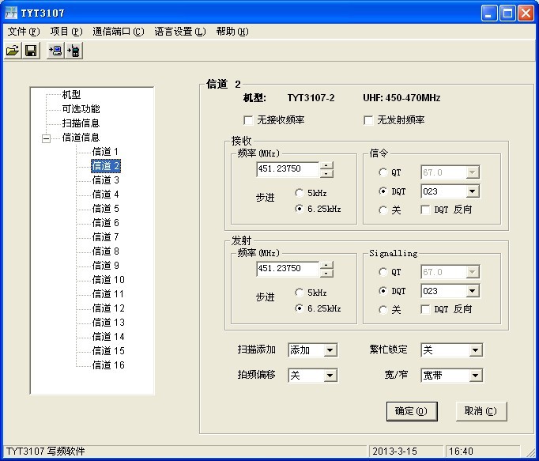Open the 文件(F) menu
539x461 pixels.
[x=24, y=32]
